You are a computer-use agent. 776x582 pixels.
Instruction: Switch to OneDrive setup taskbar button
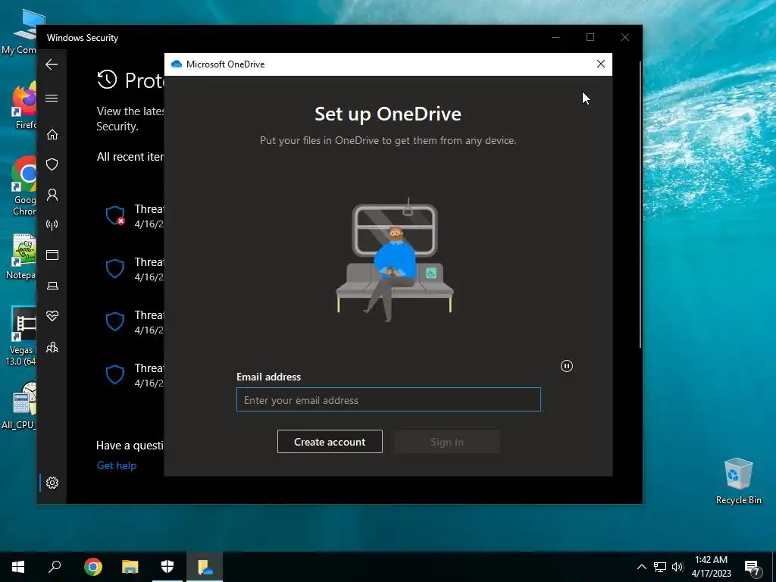coord(205,567)
